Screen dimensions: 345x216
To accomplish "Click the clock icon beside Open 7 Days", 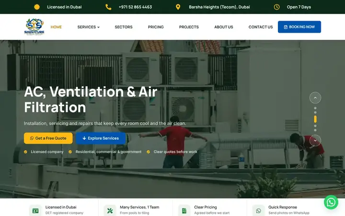I will tap(276, 7).
